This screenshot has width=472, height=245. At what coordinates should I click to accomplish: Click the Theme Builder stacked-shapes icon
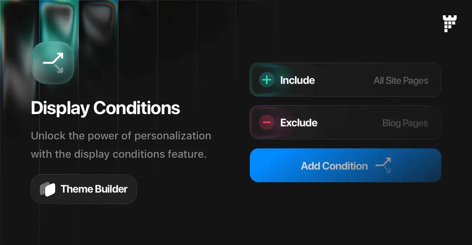coord(48,189)
